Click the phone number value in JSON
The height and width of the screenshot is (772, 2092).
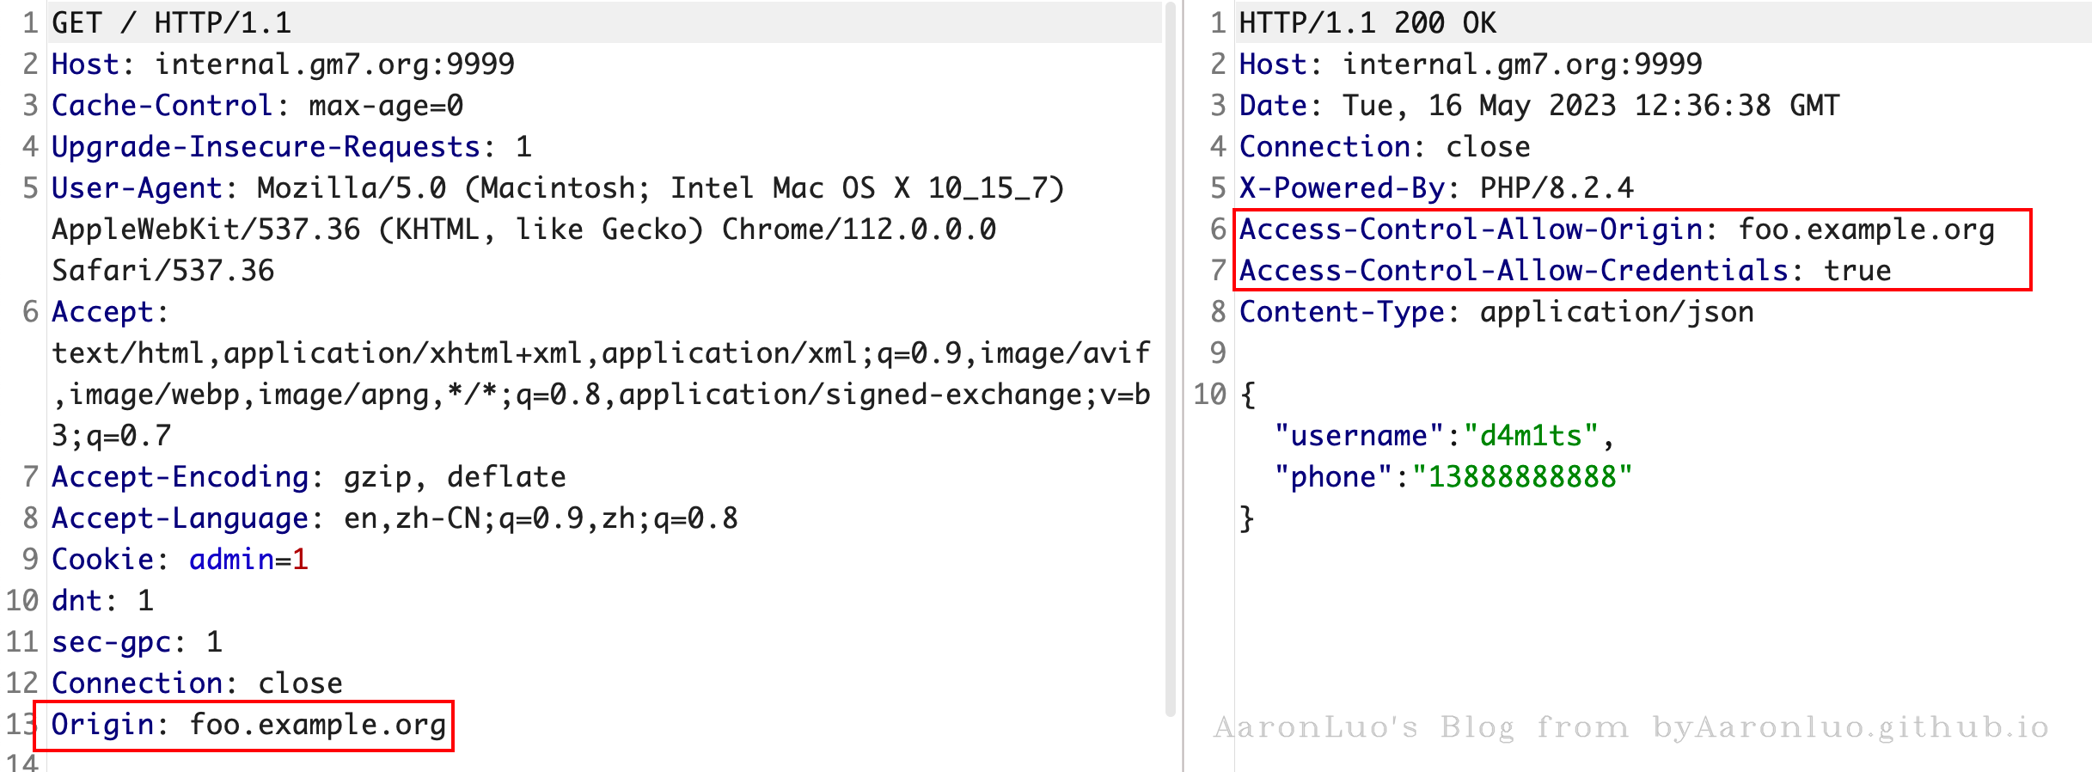click(1521, 477)
